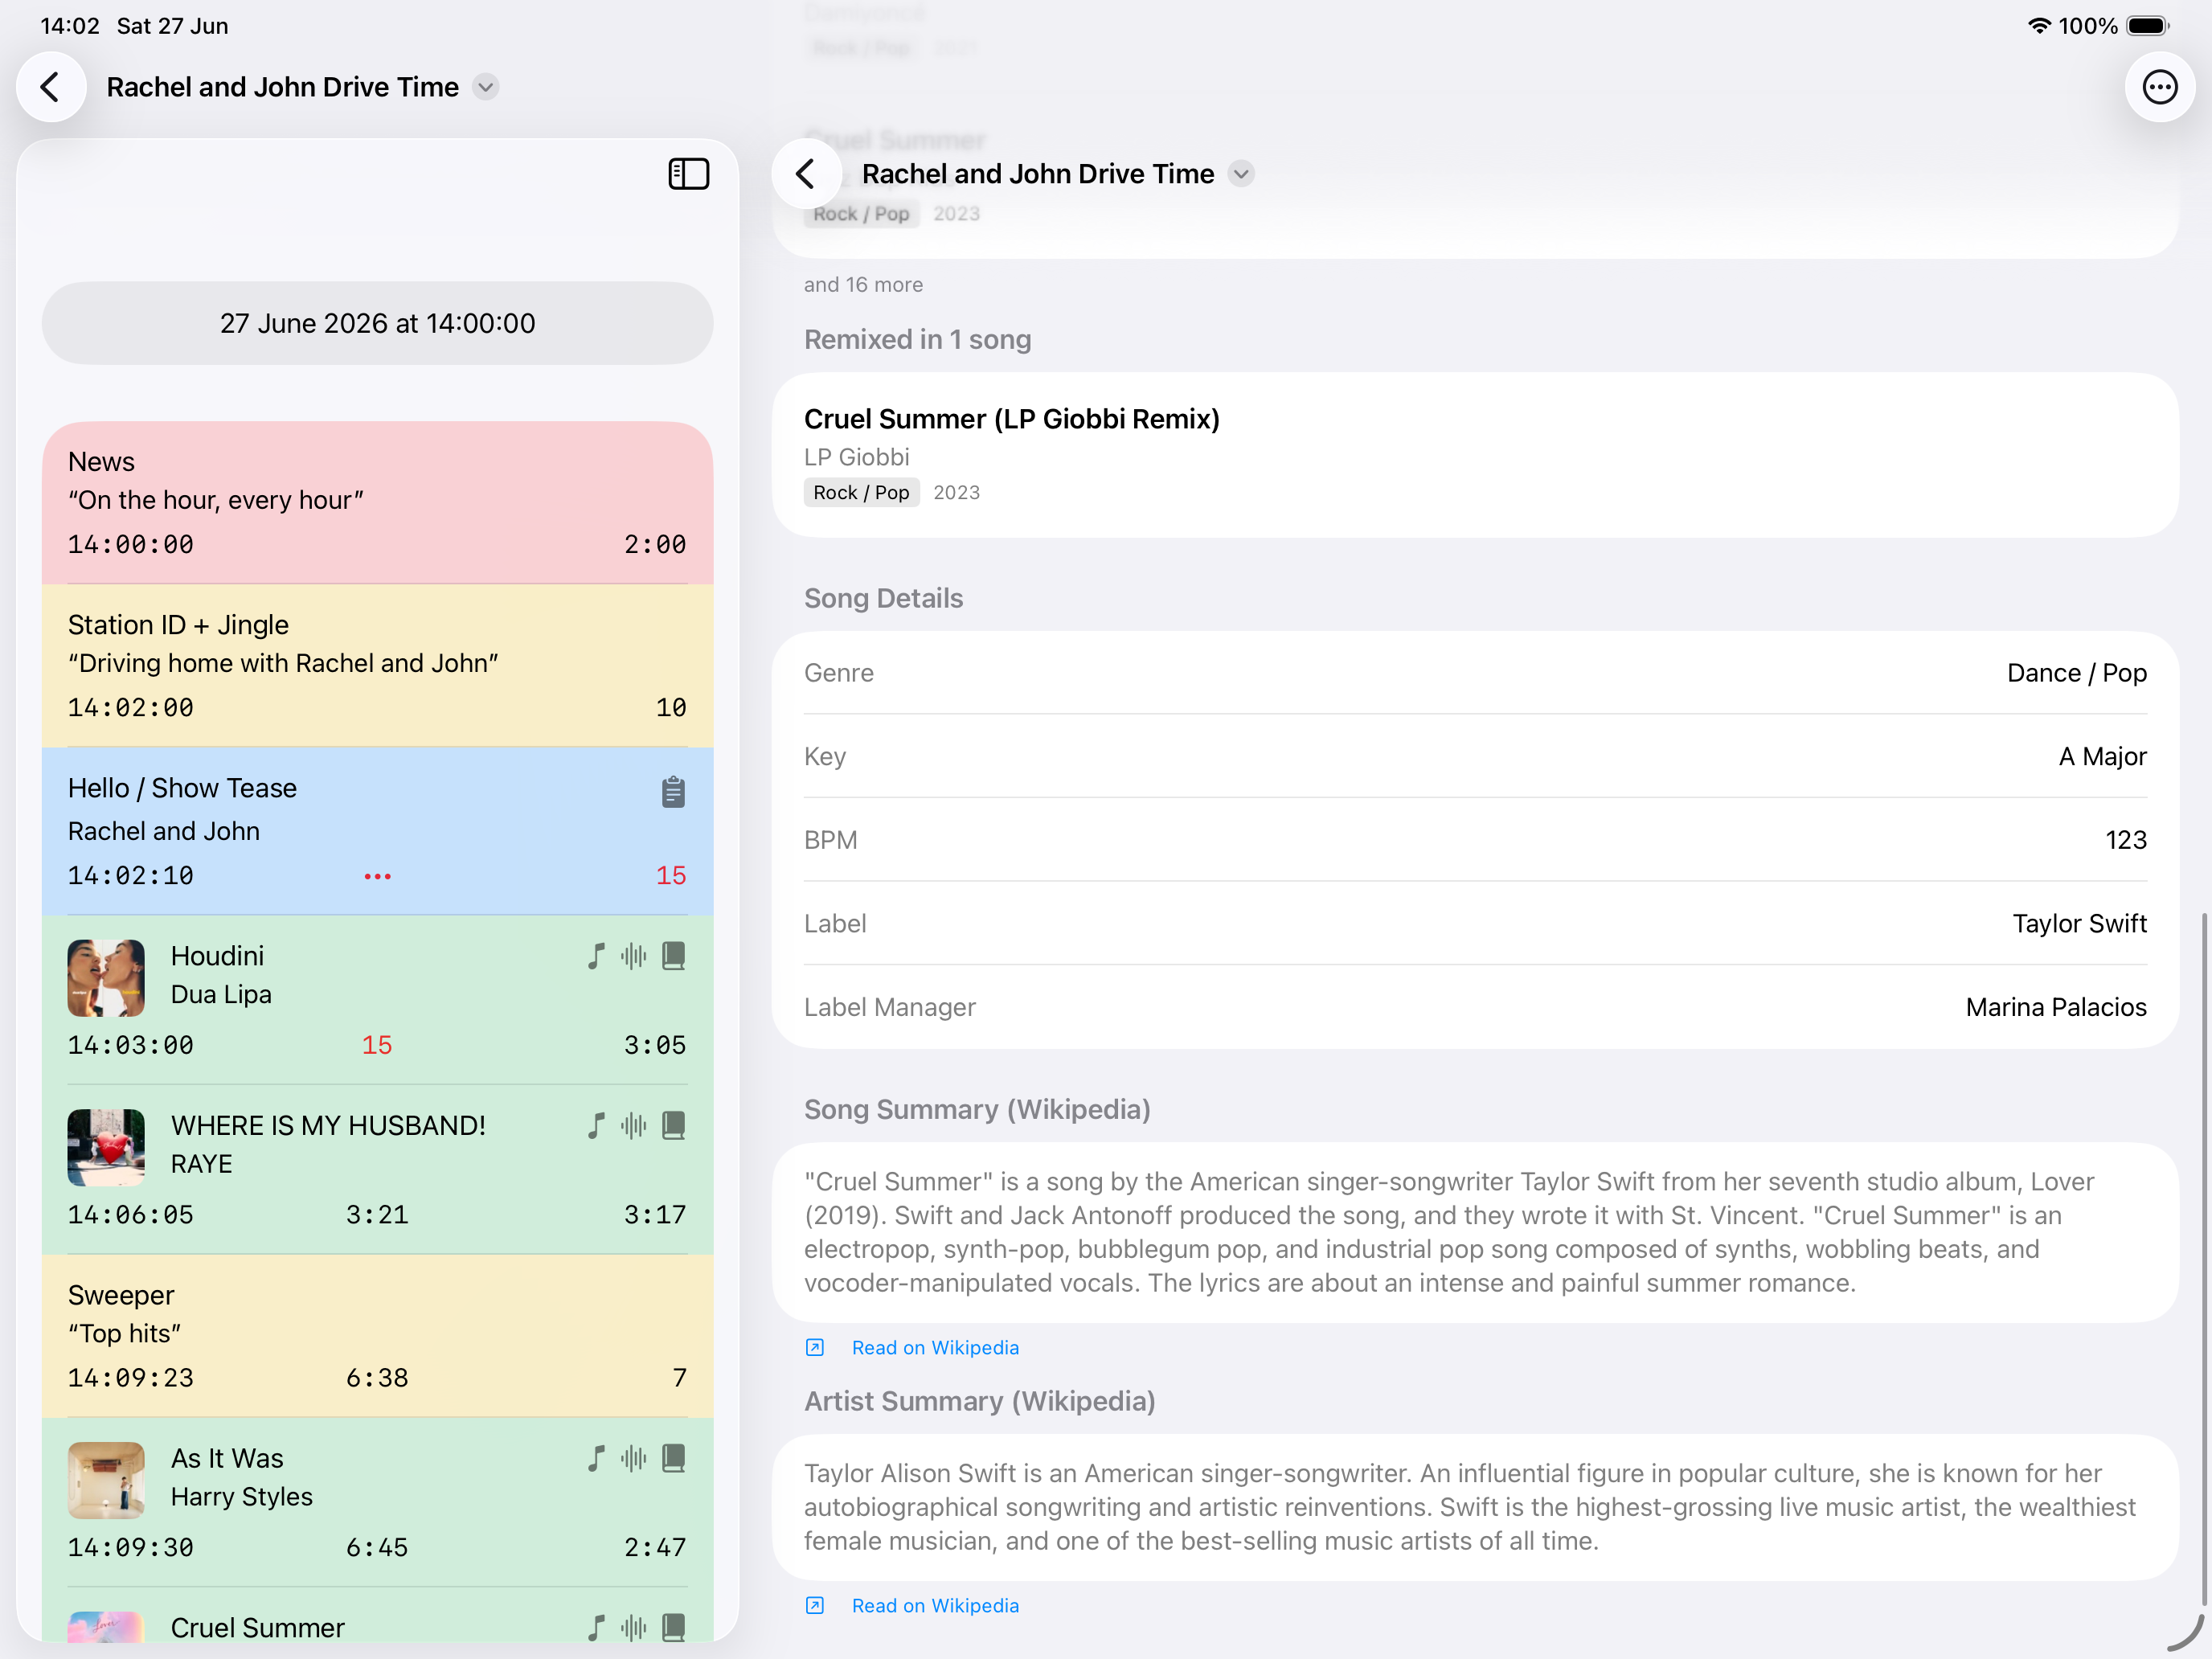
Task: Open the Houdini album artwork thumbnail
Action: (106, 978)
